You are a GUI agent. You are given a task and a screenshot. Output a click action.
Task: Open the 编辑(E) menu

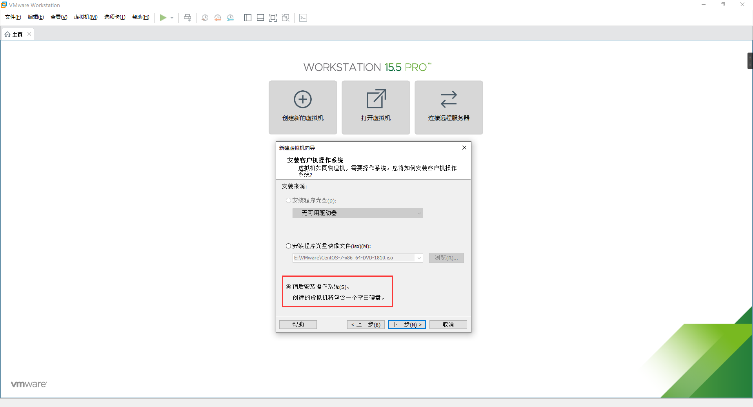(x=36, y=17)
